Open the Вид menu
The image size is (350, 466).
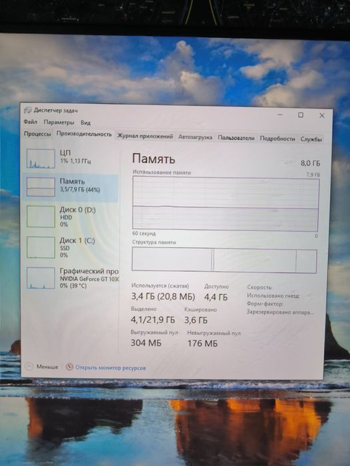click(x=85, y=122)
